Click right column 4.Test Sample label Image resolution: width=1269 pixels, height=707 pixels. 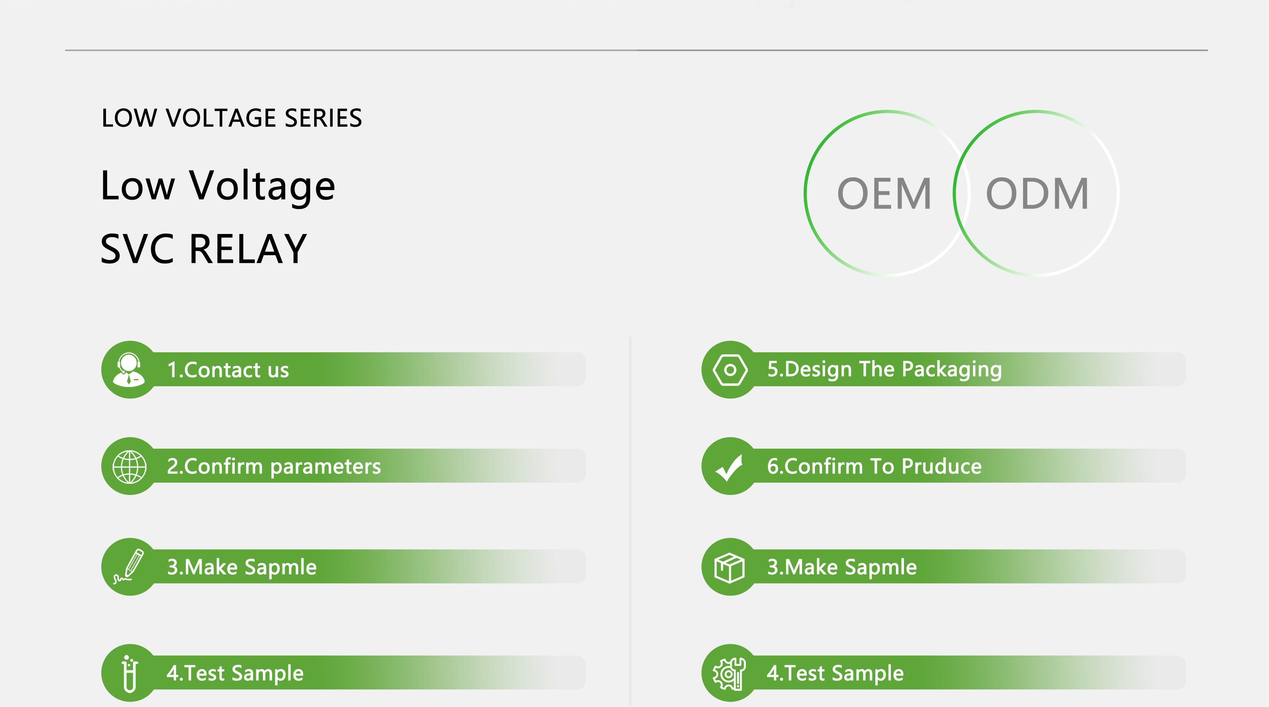(x=835, y=673)
